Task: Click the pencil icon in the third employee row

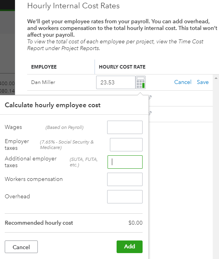Action: point(150,113)
